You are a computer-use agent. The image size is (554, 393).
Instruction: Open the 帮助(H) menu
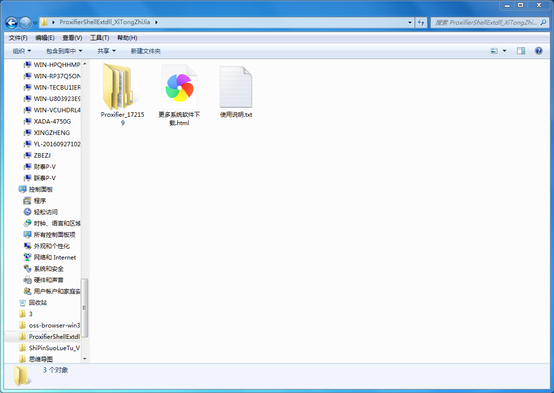pyautogui.click(x=127, y=38)
